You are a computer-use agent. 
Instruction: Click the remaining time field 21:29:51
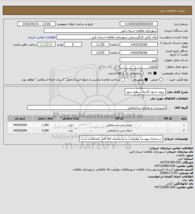47,45
